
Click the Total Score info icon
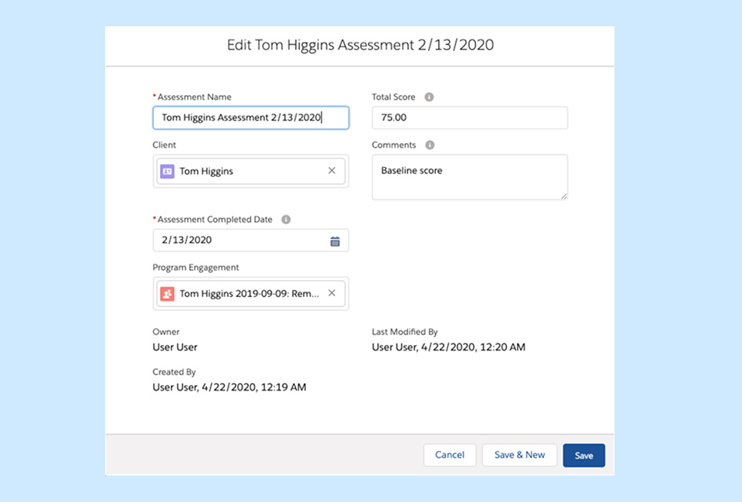pyautogui.click(x=429, y=97)
